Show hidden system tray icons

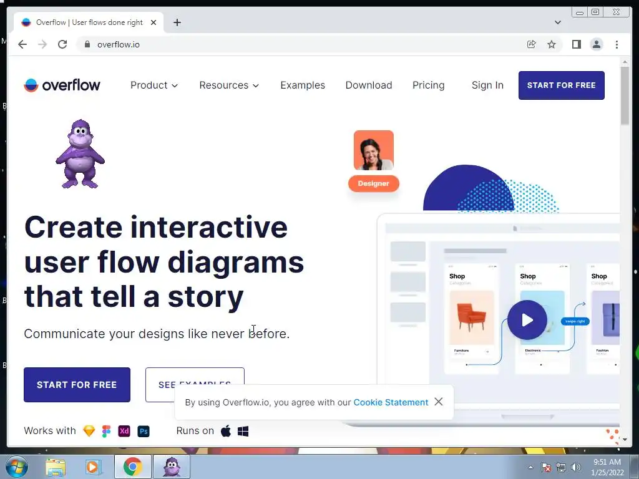coord(530,467)
